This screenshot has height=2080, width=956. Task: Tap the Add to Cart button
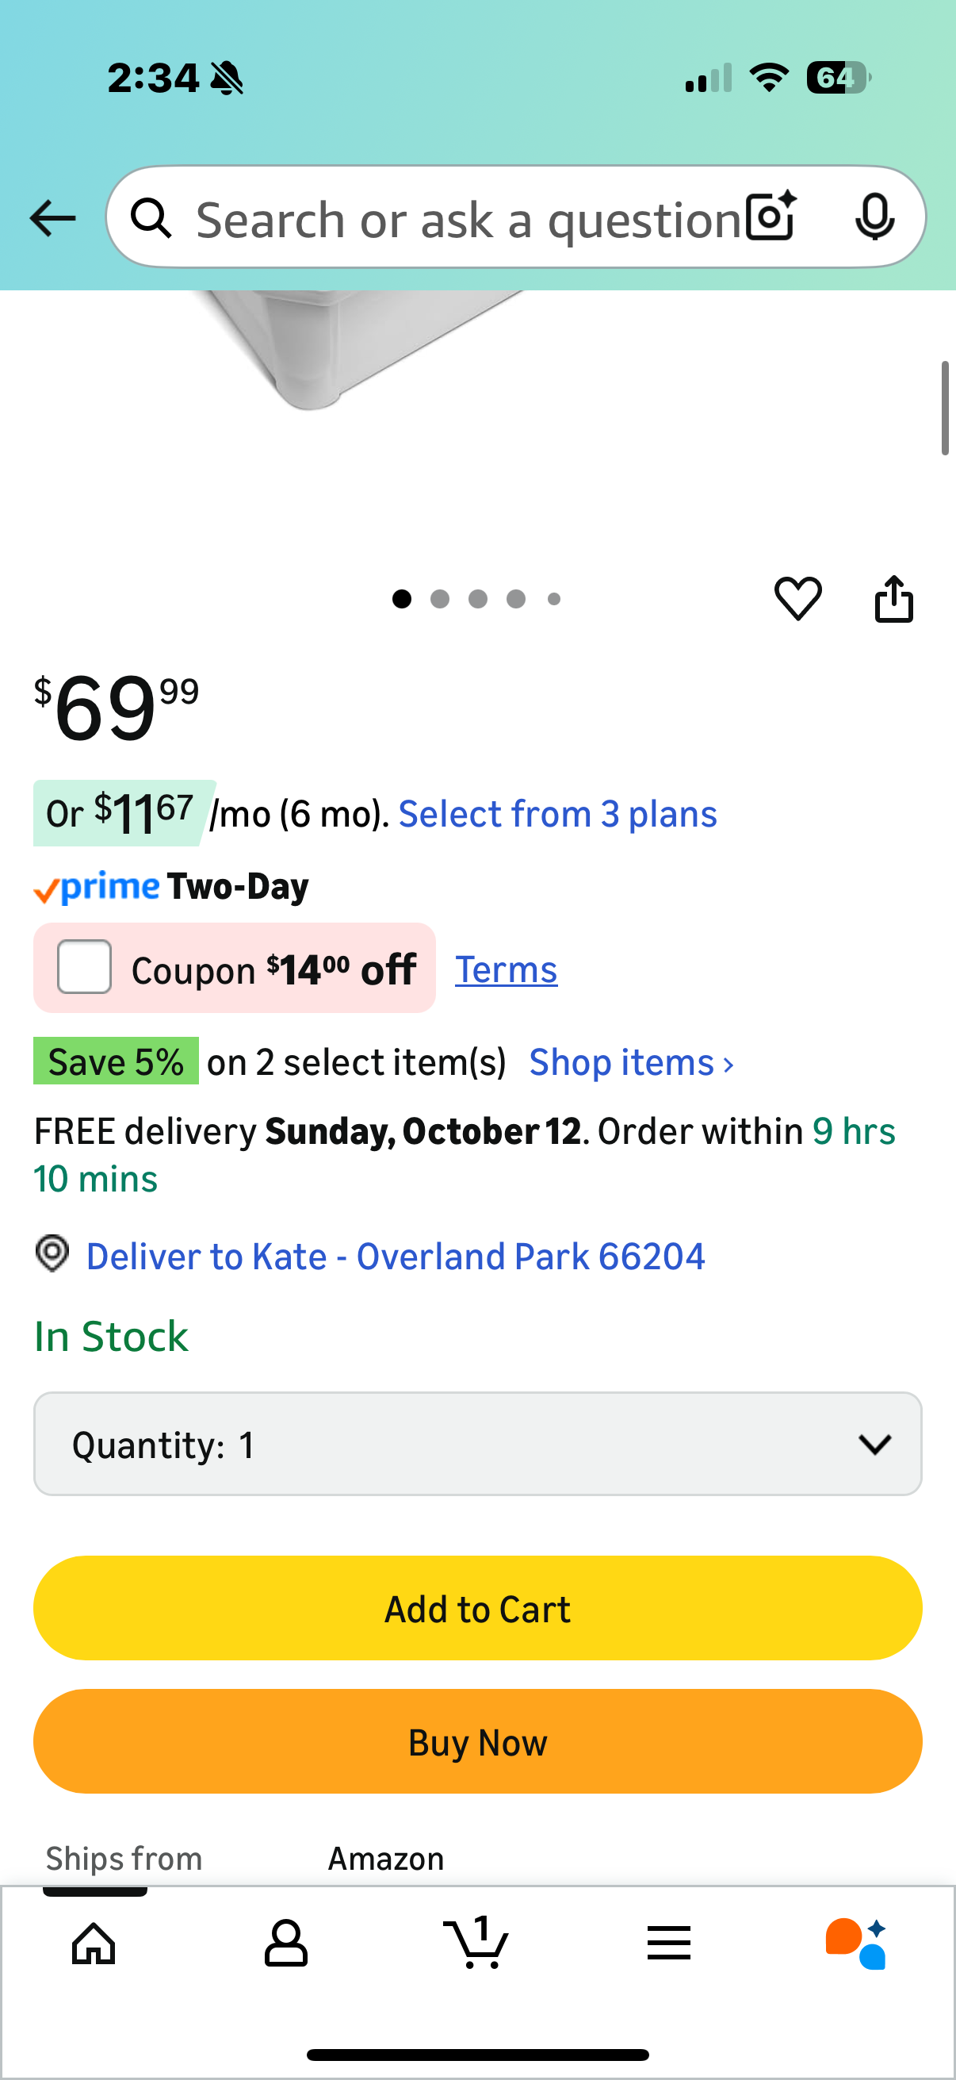tap(477, 1609)
